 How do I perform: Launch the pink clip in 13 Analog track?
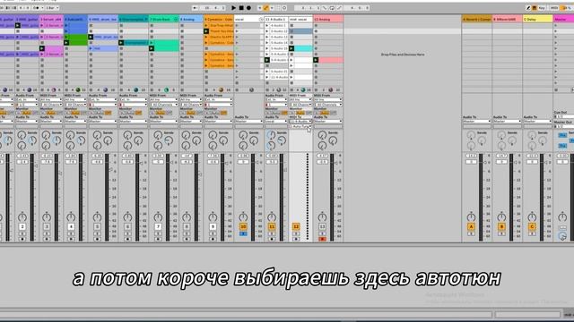click(x=316, y=60)
